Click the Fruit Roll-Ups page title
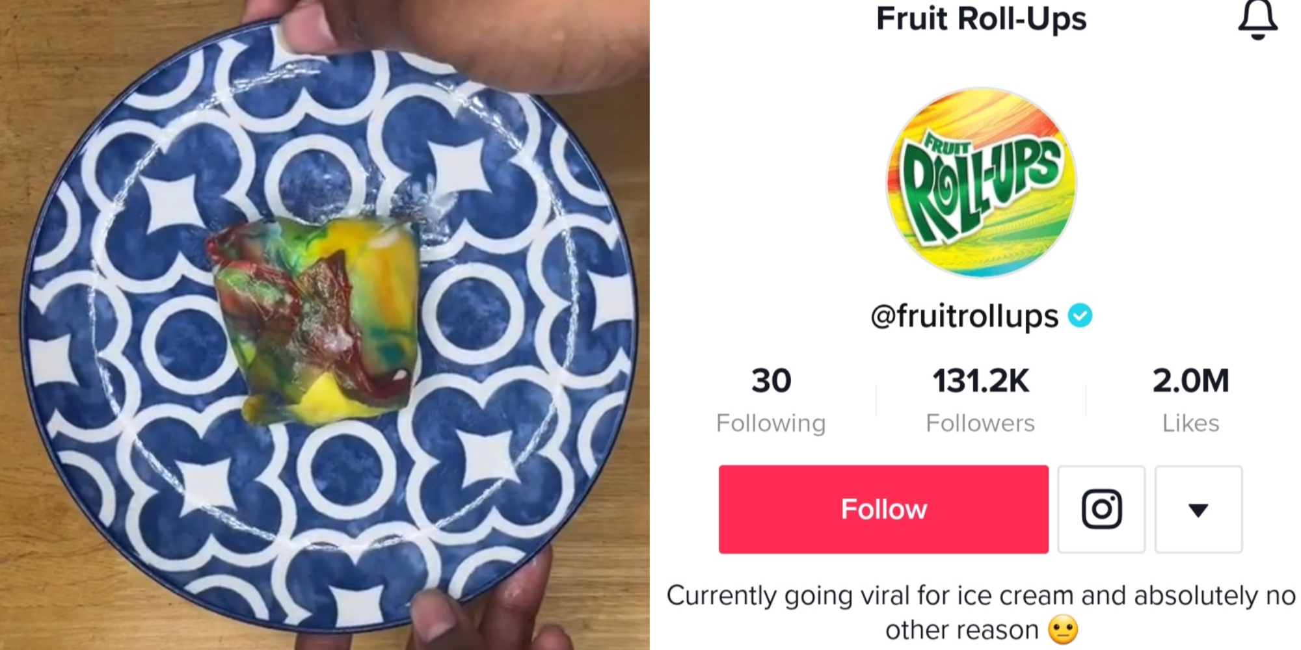Image resolution: width=1301 pixels, height=650 pixels. (981, 18)
